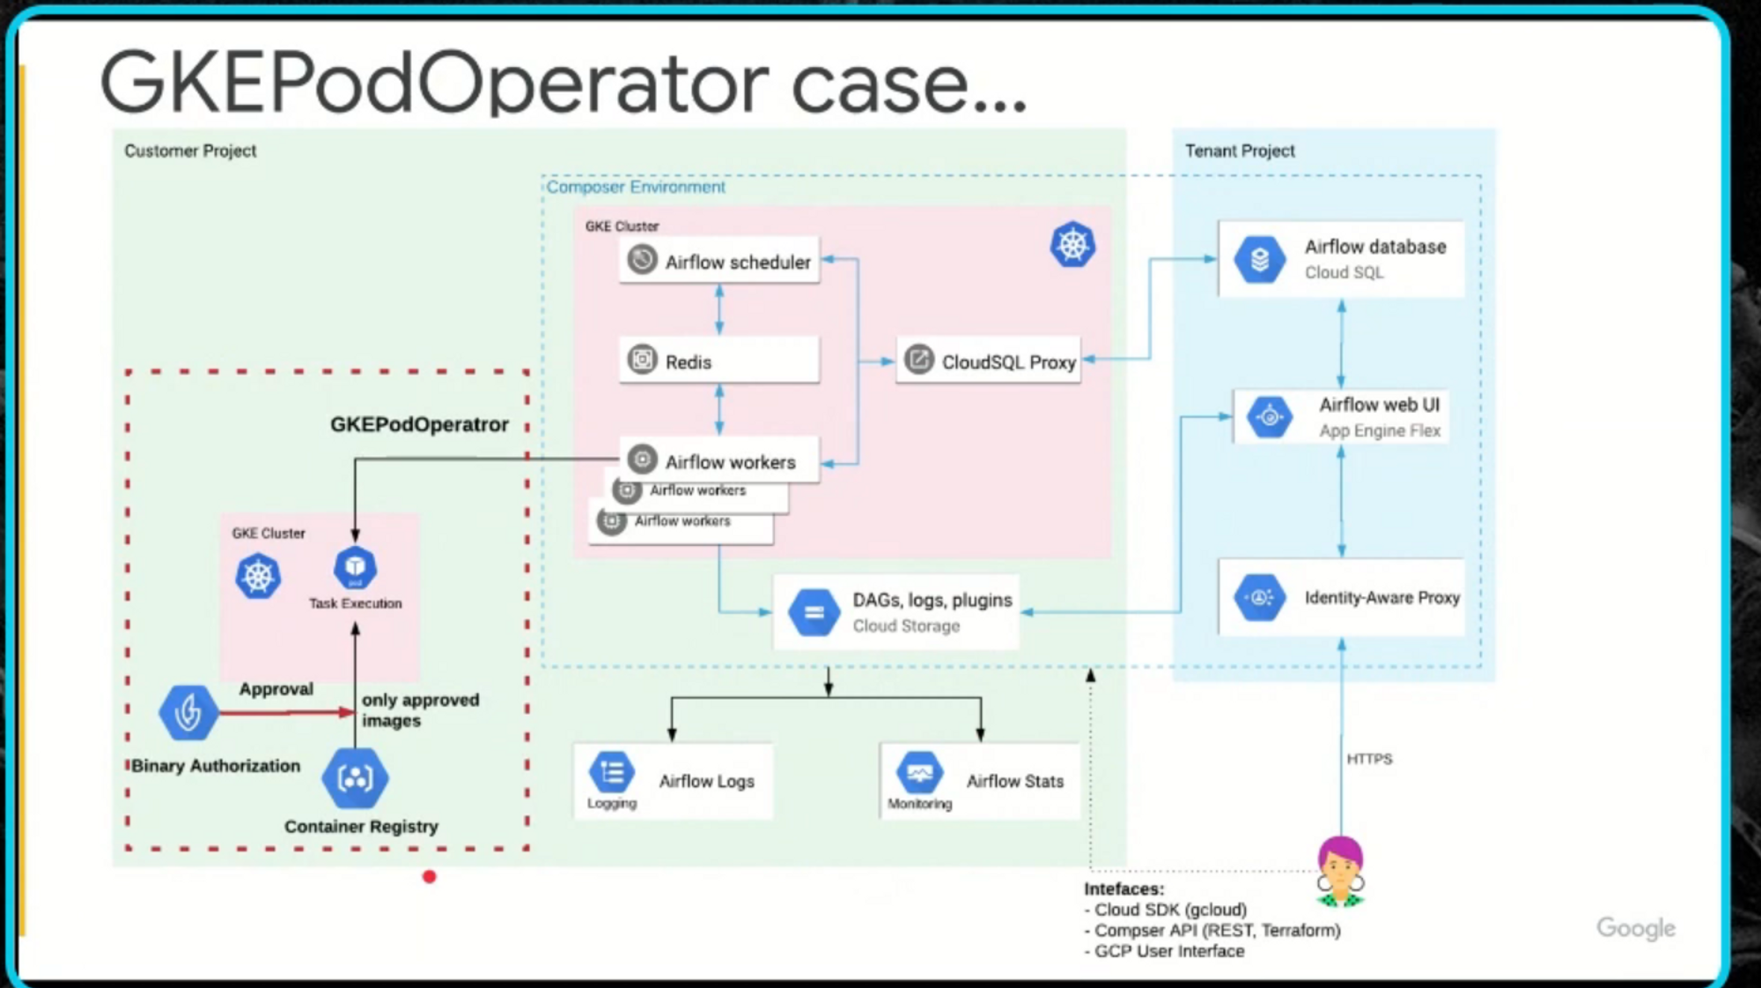Screen dimensions: 1761x988
Task: Click the red laser pointer dot
Action: [429, 876]
